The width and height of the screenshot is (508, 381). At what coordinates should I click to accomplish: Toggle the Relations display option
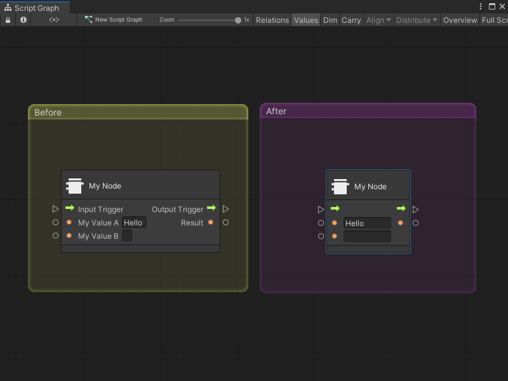coord(272,20)
